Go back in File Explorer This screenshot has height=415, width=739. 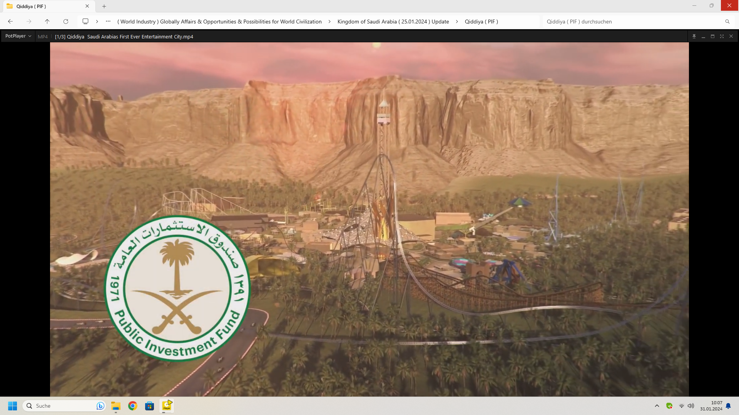coord(10,22)
